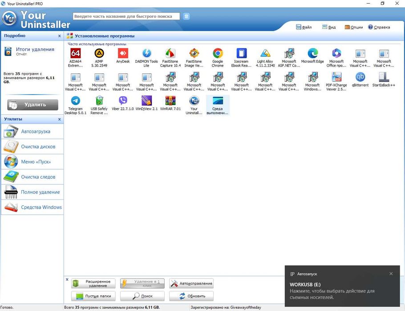The height and width of the screenshot is (311, 405).
Task: Click the Your Uninstaller logo
Action: (x=9, y=19)
